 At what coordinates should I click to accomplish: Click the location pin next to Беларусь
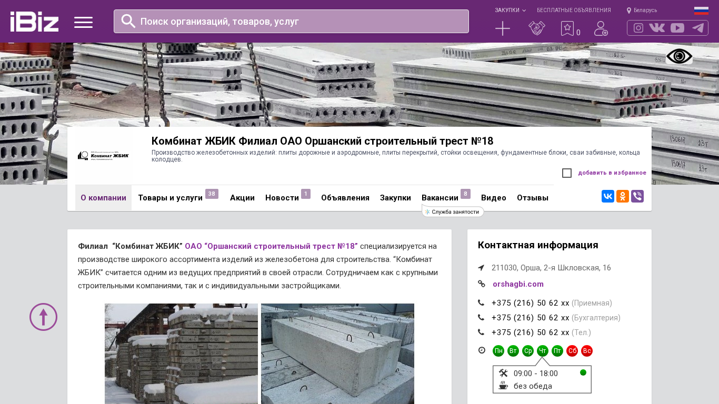coord(629,11)
